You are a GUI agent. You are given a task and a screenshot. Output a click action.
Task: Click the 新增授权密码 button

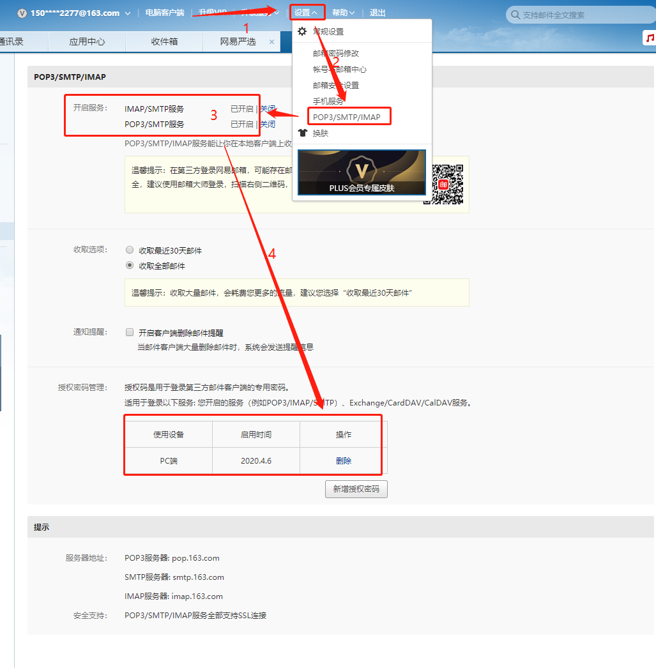(x=356, y=489)
